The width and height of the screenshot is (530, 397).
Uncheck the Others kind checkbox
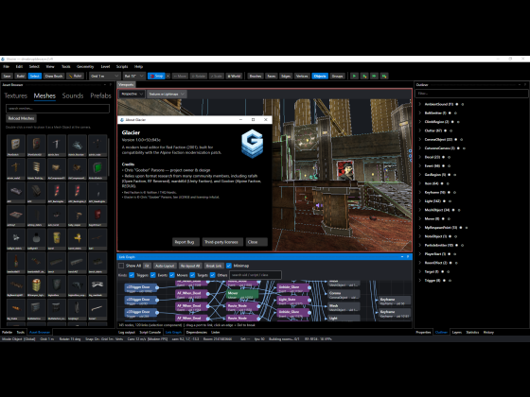tap(213, 275)
